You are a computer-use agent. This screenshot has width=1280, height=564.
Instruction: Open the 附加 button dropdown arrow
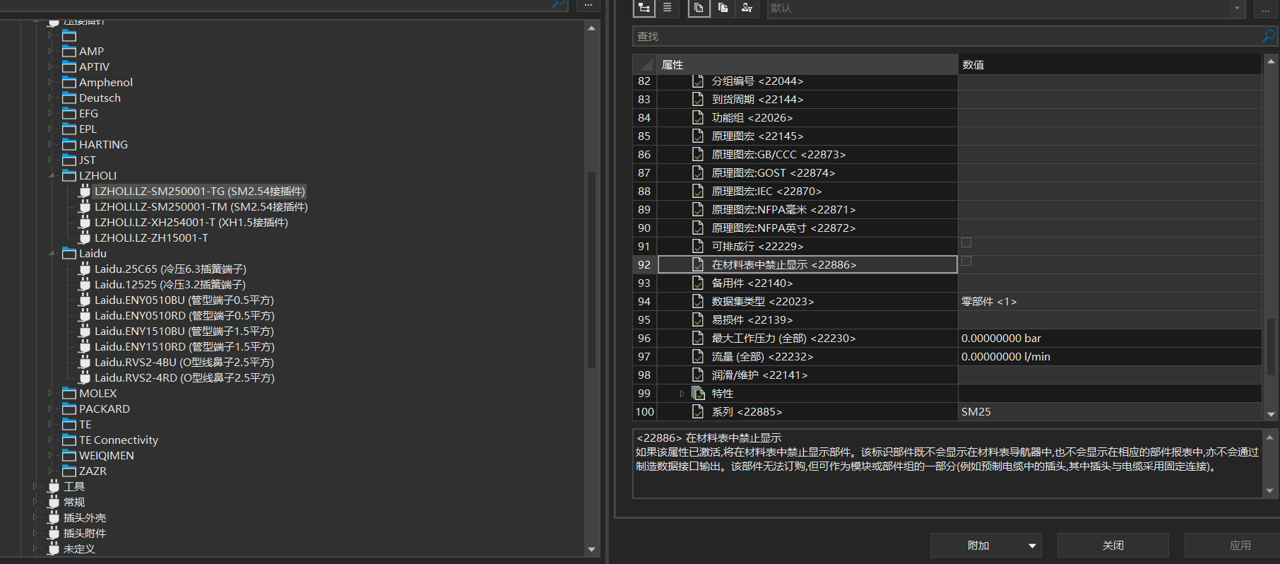pos(1032,546)
